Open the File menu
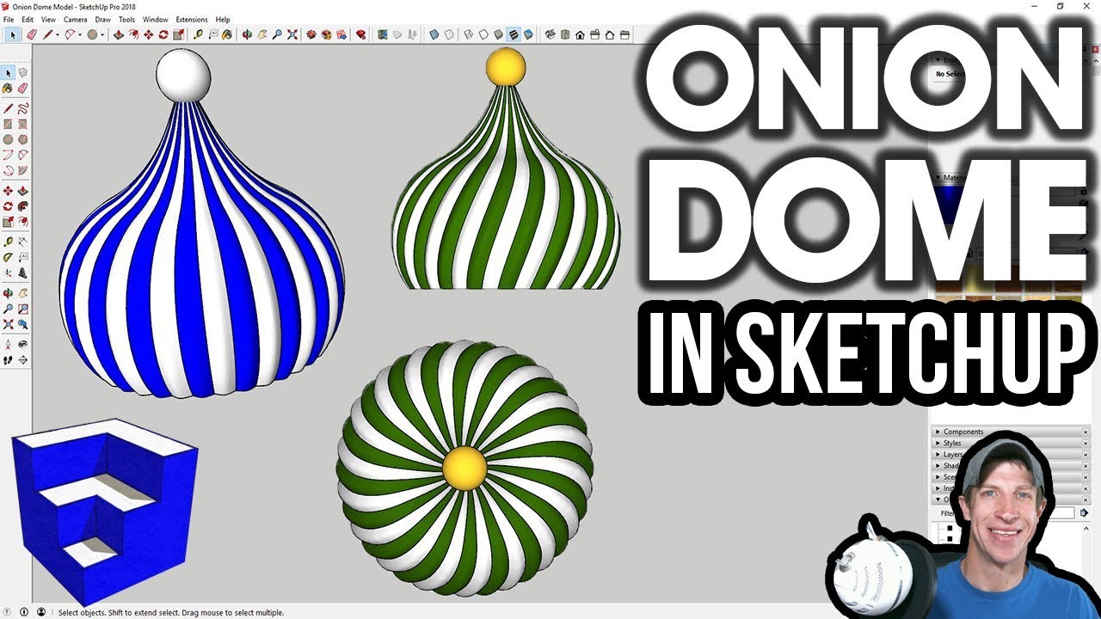Screen dimensions: 1101x619 click(x=9, y=19)
